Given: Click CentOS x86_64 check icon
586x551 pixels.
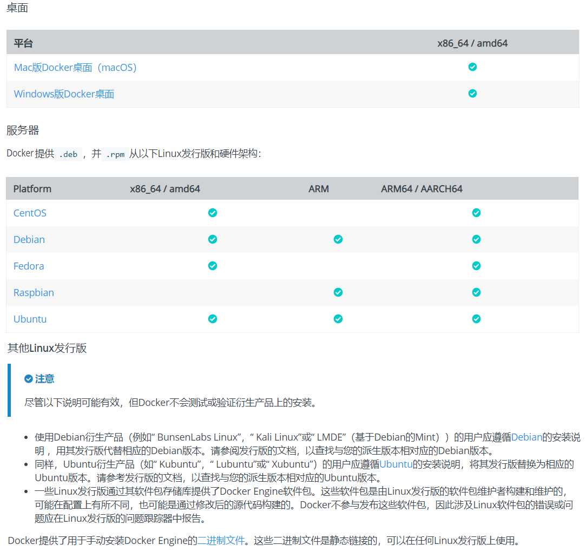Looking at the screenshot, I should (213, 213).
